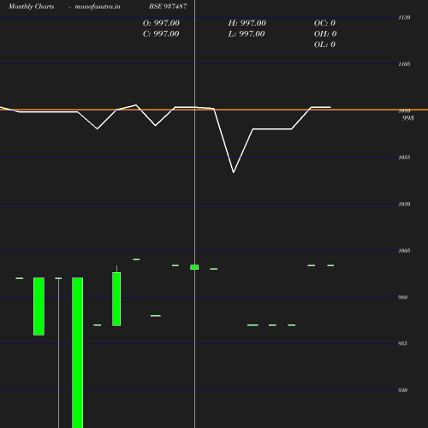Click the "OC: 0" readout
The height and width of the screenshot is (428, 428).
pos(324,23)
